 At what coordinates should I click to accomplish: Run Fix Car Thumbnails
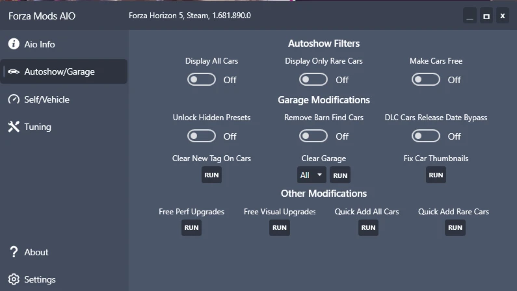point(436,175)
